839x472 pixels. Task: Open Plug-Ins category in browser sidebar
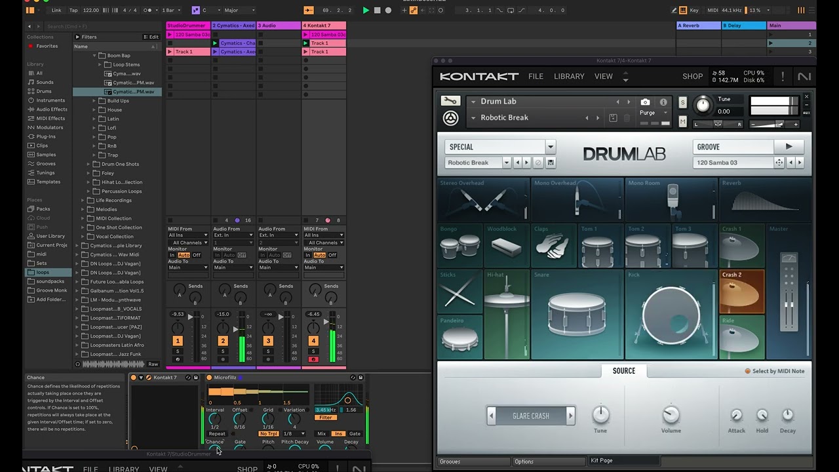coord(46,136)
